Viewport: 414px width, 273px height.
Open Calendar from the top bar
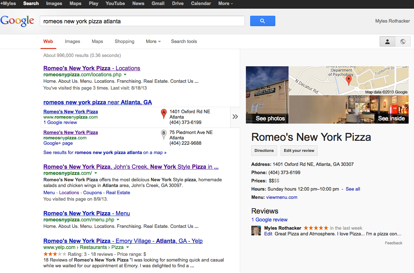(201, 4)
